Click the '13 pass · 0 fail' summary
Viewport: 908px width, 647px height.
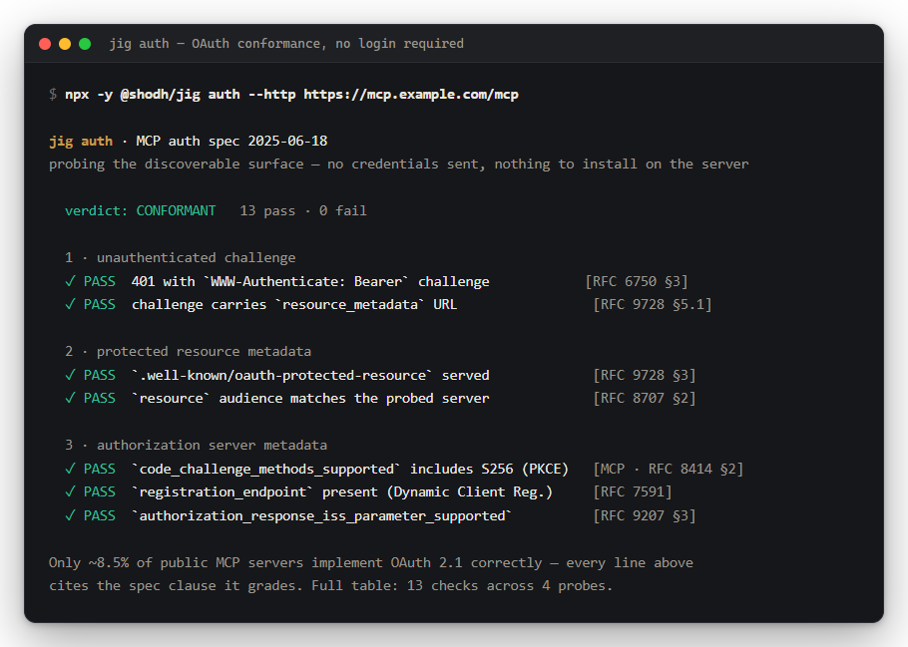[303, 210]
